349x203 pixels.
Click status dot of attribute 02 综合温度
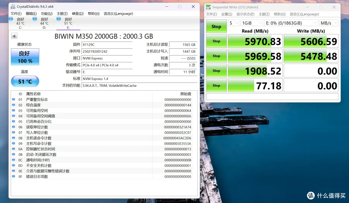(14, 105)
